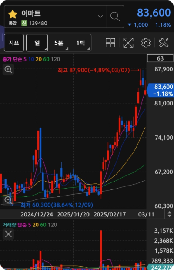The height and width of the screenshot is (270, 174).
Task: Click the 거래량 단순 volume title
Action: click(14, 225)
